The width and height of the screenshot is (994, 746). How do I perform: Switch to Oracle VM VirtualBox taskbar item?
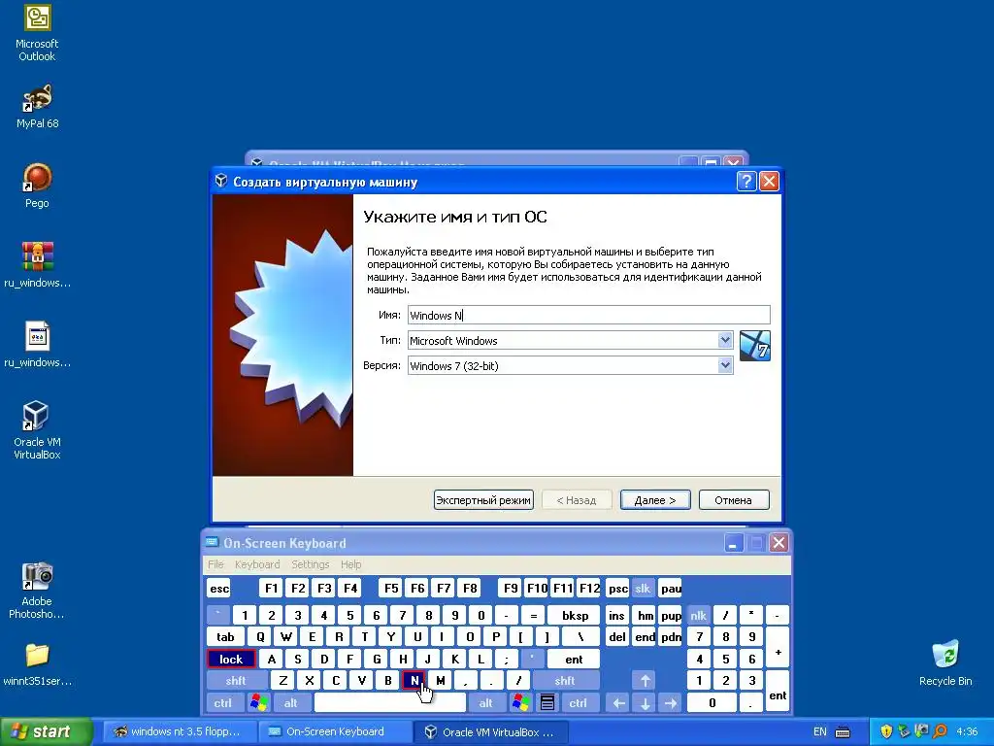491,731
